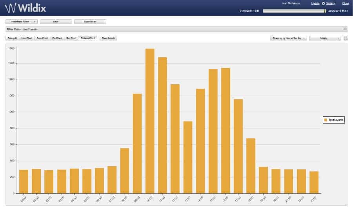Expand the Filter period panel
The width and height of the screenshot is (353, 209).
click(x=345, y=29)
